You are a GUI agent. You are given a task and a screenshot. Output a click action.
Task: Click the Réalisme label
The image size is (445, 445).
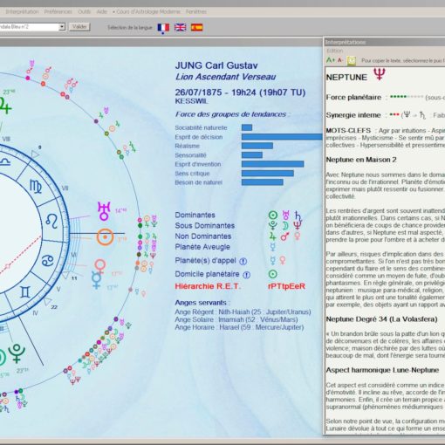(187, 146)
